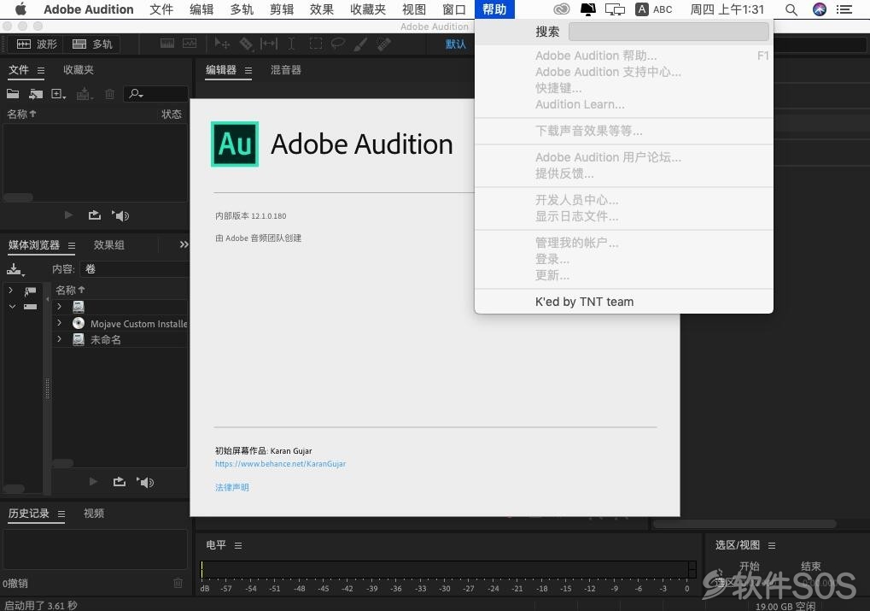Select the Move tool

point(222,44)
